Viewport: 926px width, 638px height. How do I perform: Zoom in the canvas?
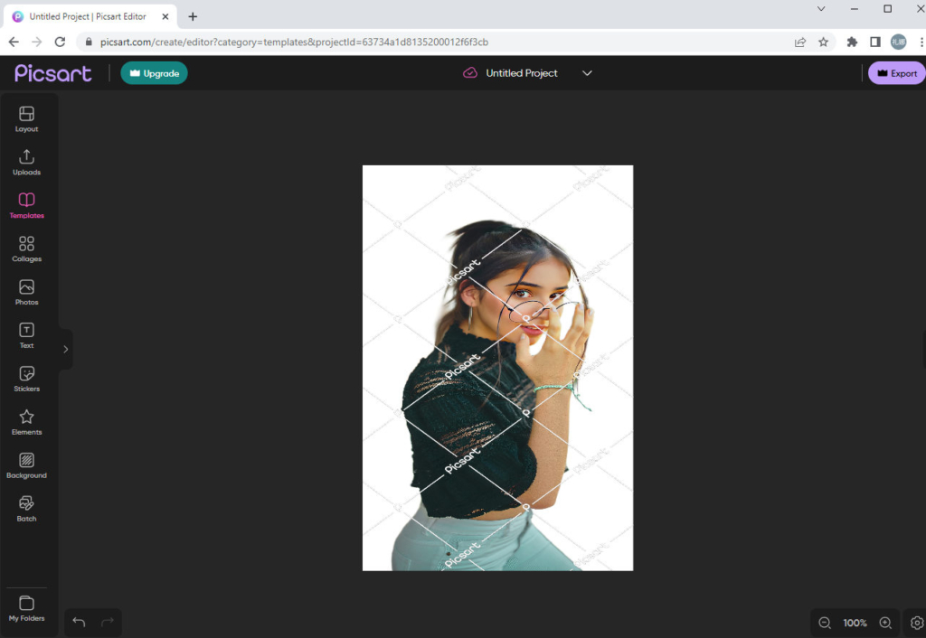[x=885, y=623]
